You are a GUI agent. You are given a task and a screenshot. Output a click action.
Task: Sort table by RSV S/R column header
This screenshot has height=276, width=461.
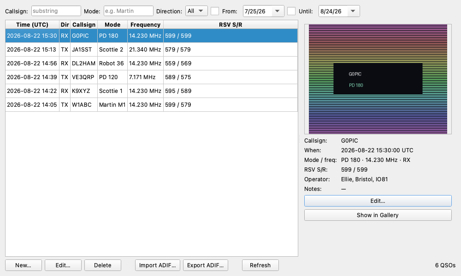point(230,25)
